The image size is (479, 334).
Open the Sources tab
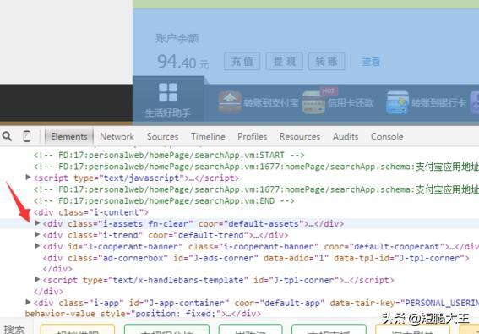pos(162,136)
